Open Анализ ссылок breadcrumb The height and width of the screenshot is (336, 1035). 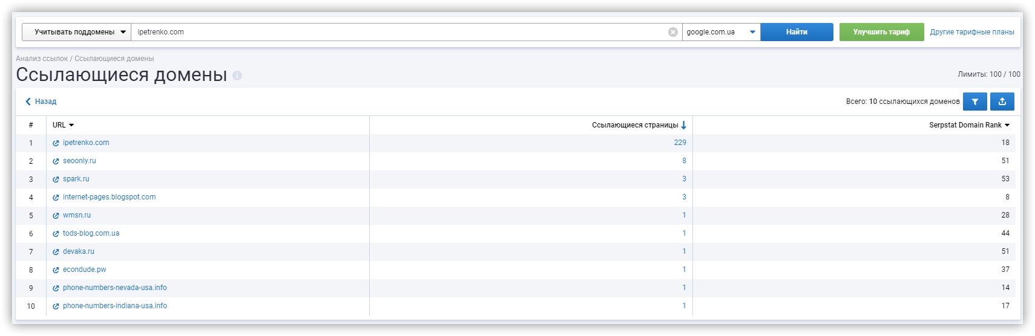tap(42, 59)
